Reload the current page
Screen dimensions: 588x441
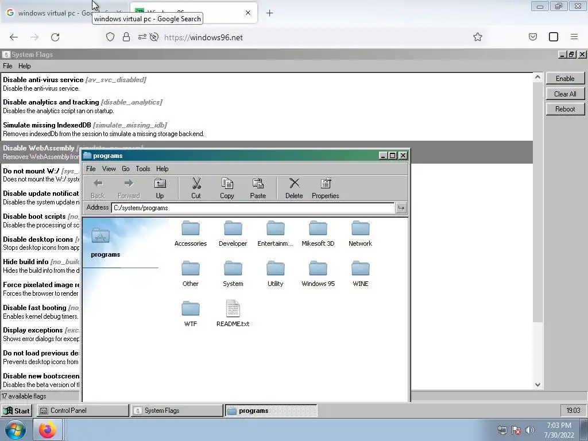coord(55,37)
